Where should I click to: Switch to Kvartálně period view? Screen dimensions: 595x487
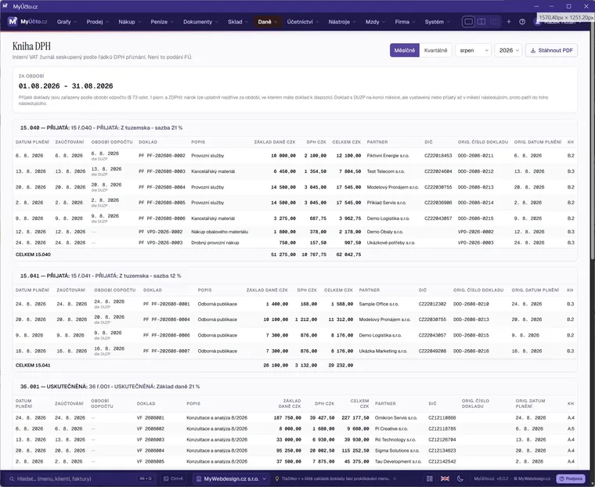coord(435,50)
